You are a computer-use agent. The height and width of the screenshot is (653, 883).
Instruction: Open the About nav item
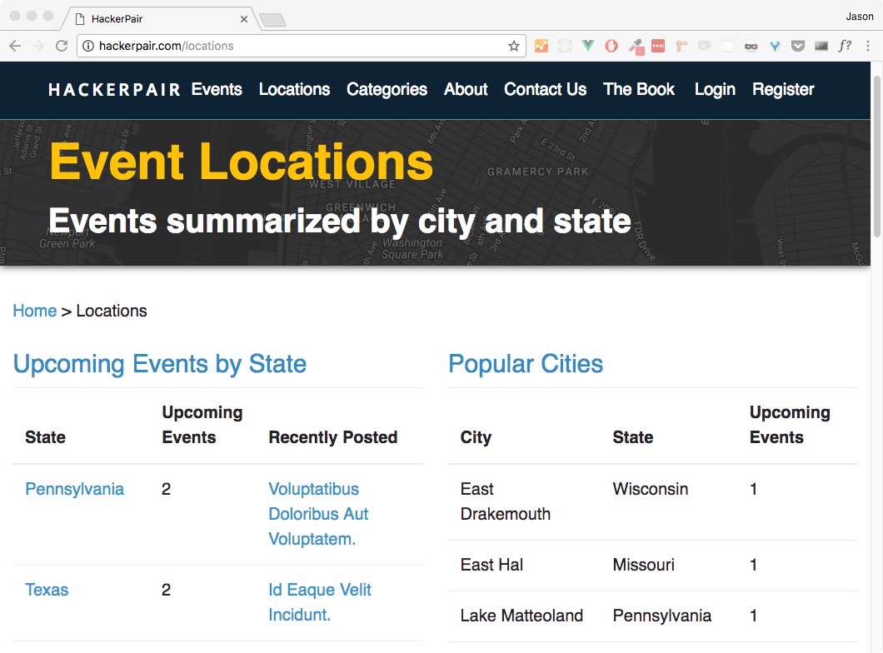pyautogui.click(x=466, y=89)
